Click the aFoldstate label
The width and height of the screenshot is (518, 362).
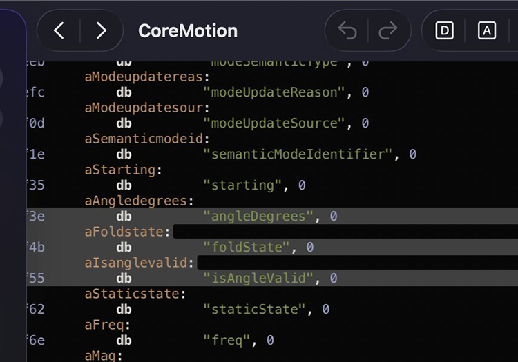(127, 232)
